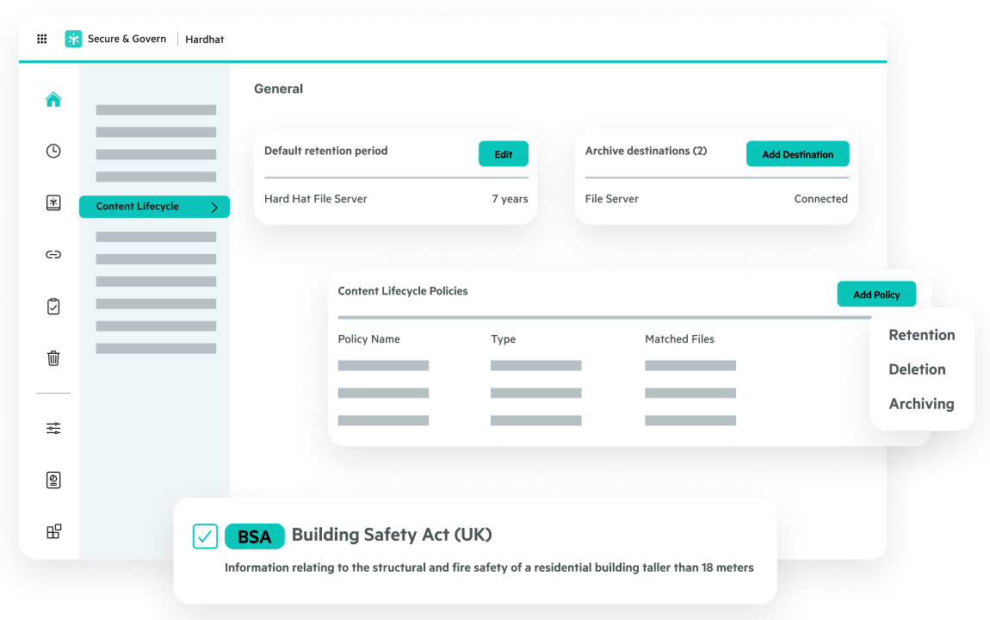990x620 pixels.
Task: Click the Hardhat tenant name
Action: (x=205, y=39)
